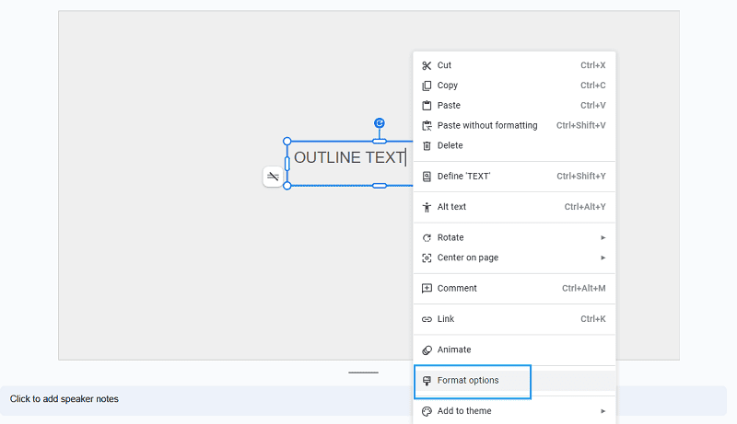This screenshot has height=424, width=737.
Task: Click to add speaker notes field
Action: (363, 399)
